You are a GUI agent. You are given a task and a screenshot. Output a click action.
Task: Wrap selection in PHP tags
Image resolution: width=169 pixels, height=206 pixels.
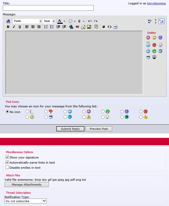pos(115,27)
